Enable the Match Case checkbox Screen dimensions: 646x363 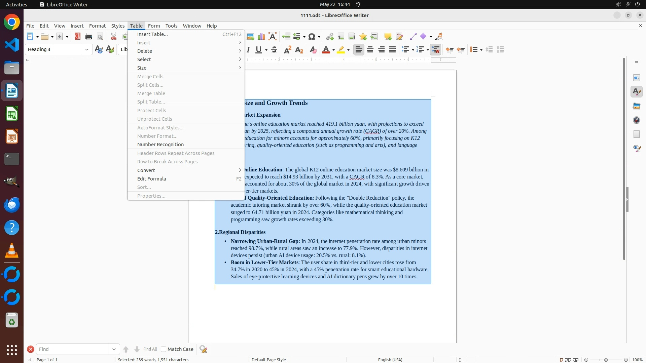(x=164, y=349)
